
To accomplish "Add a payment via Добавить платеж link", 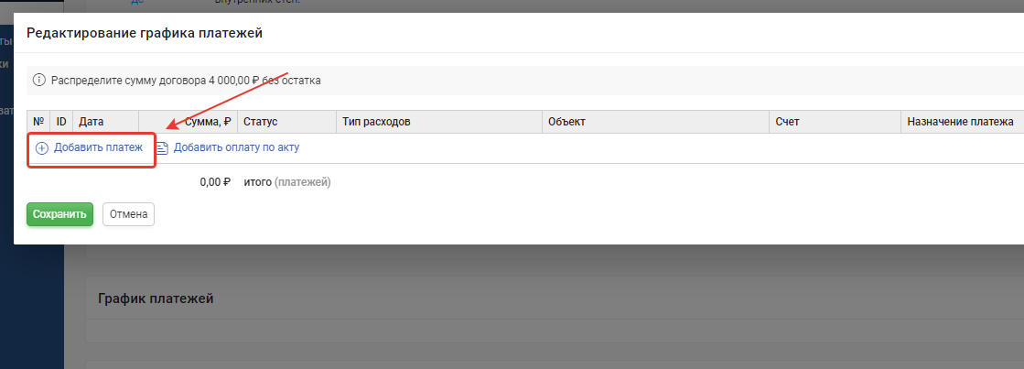I will [98, 147].
